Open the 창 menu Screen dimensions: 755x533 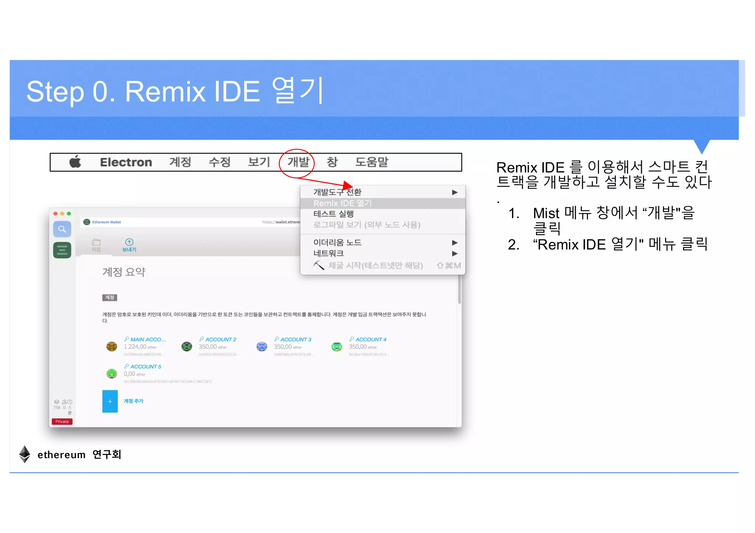[332, 162]
